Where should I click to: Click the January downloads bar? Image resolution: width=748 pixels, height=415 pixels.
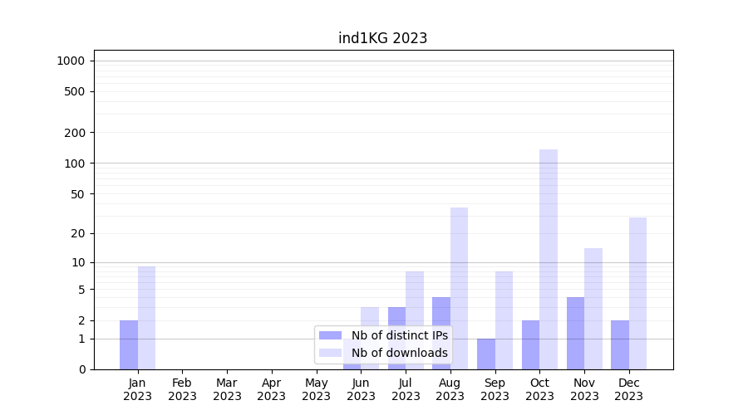point(146,318)
